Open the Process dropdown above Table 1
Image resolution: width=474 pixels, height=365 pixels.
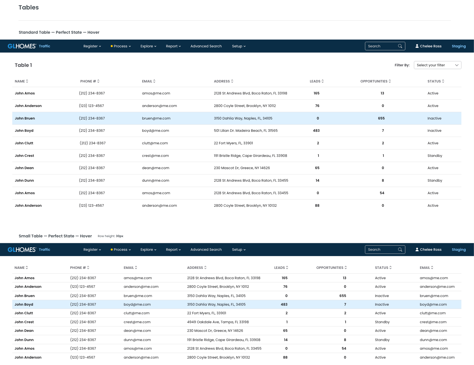(x=121, y=46)
